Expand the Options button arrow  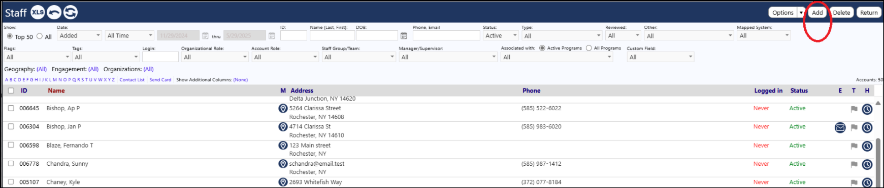coord(801,13)
